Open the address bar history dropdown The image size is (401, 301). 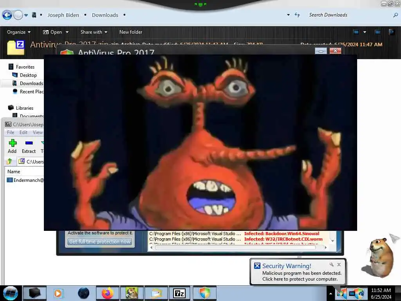[288, 15]
